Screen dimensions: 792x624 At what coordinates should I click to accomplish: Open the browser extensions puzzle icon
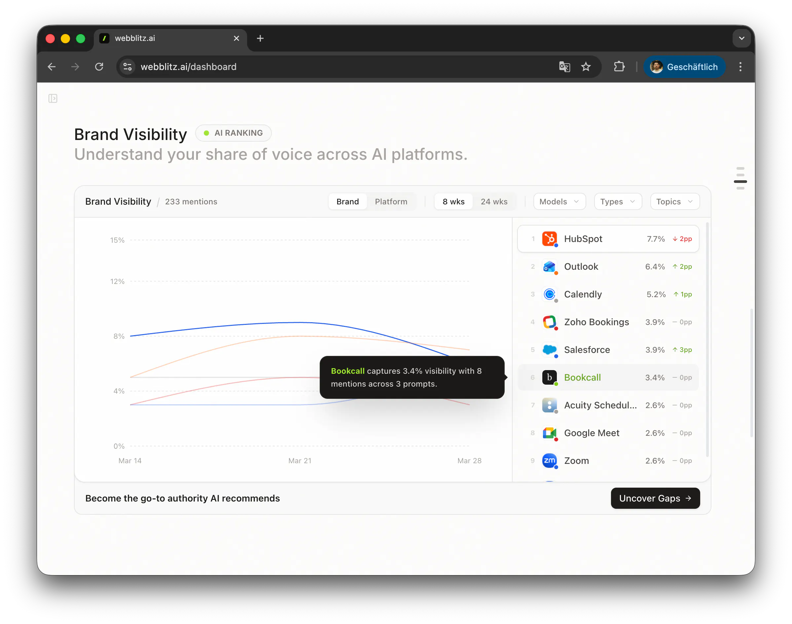(619, 67)
